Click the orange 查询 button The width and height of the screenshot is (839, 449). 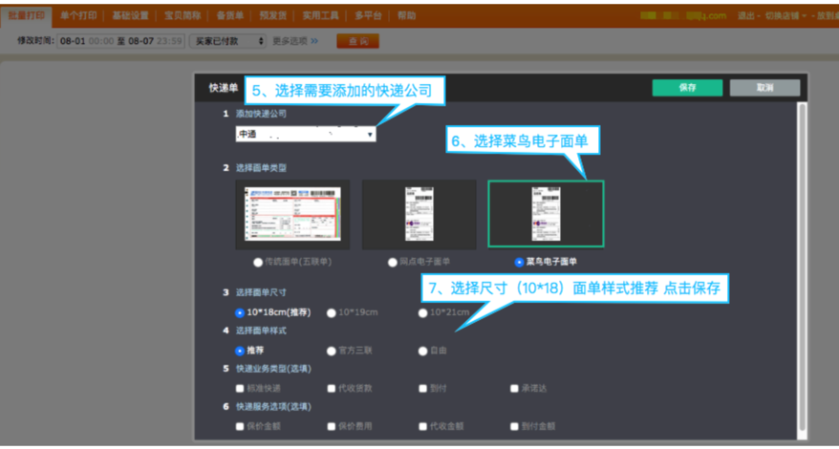[358, 41]
